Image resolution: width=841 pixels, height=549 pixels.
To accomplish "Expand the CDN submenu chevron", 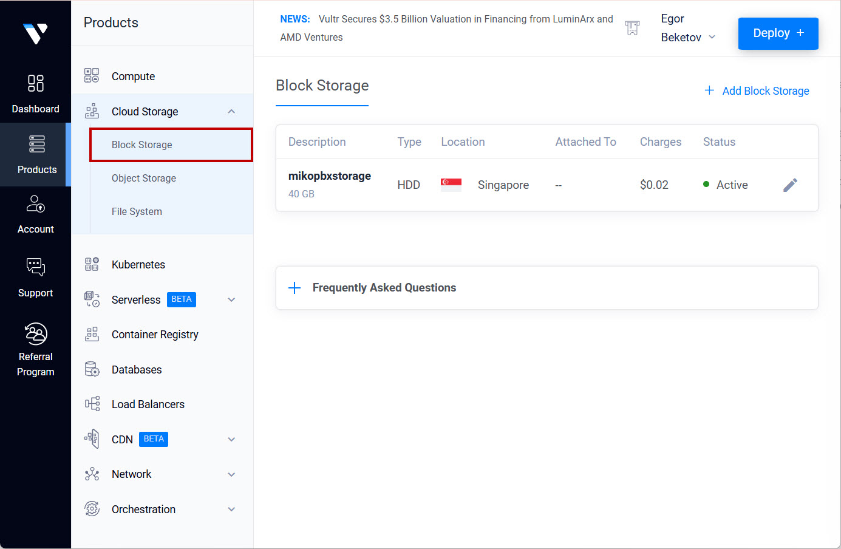I will point(231,440).
